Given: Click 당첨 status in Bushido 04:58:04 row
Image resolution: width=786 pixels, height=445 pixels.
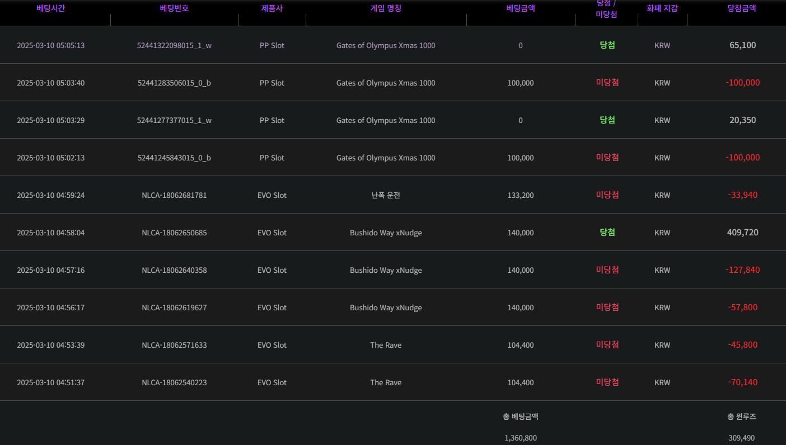Looking at the screenshot, I should (607, 233).
